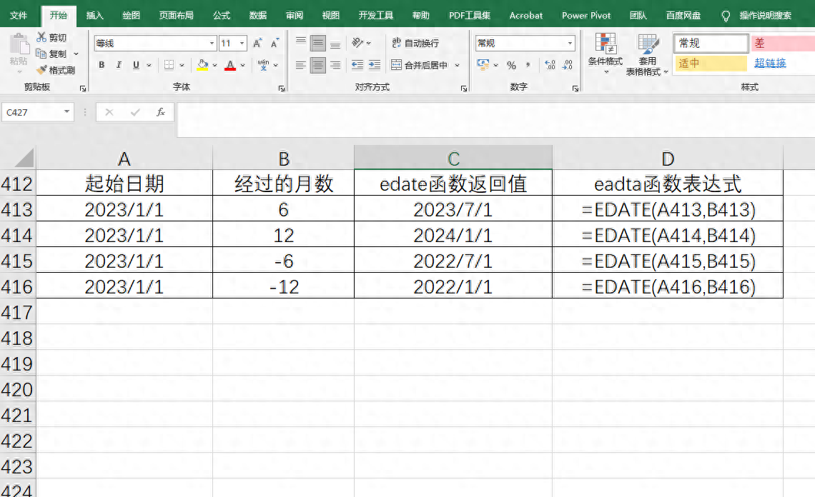Viewport: 815px width, 497px height.
Task: Toggle underline formatting
Action: tap(136, 65)
